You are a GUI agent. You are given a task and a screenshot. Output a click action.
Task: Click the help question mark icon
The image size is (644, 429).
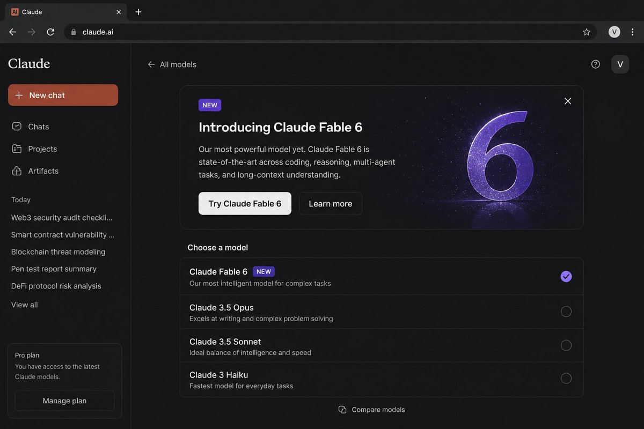(596, 64)
